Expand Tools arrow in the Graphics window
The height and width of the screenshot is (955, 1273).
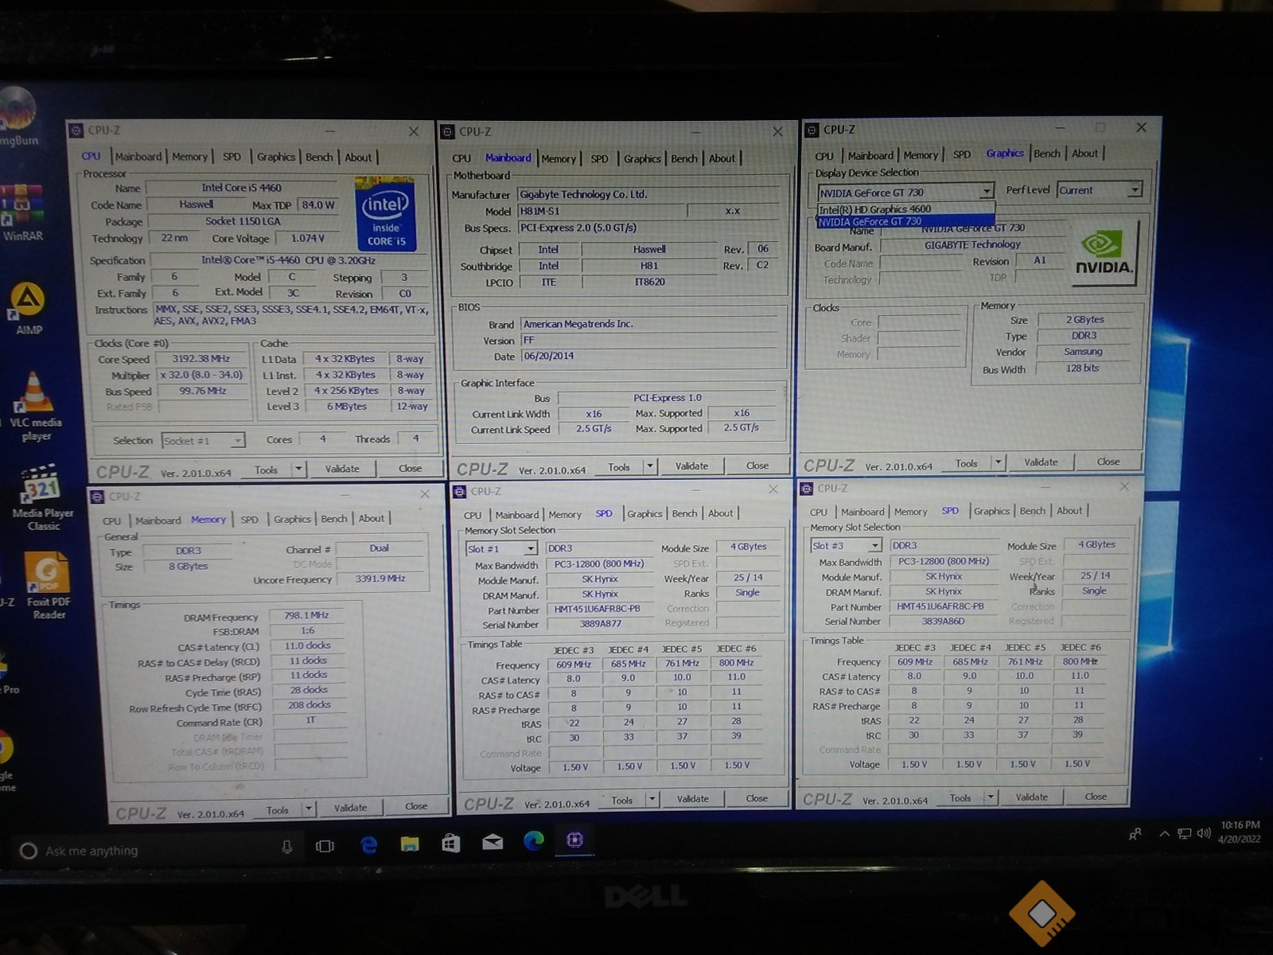998,462
